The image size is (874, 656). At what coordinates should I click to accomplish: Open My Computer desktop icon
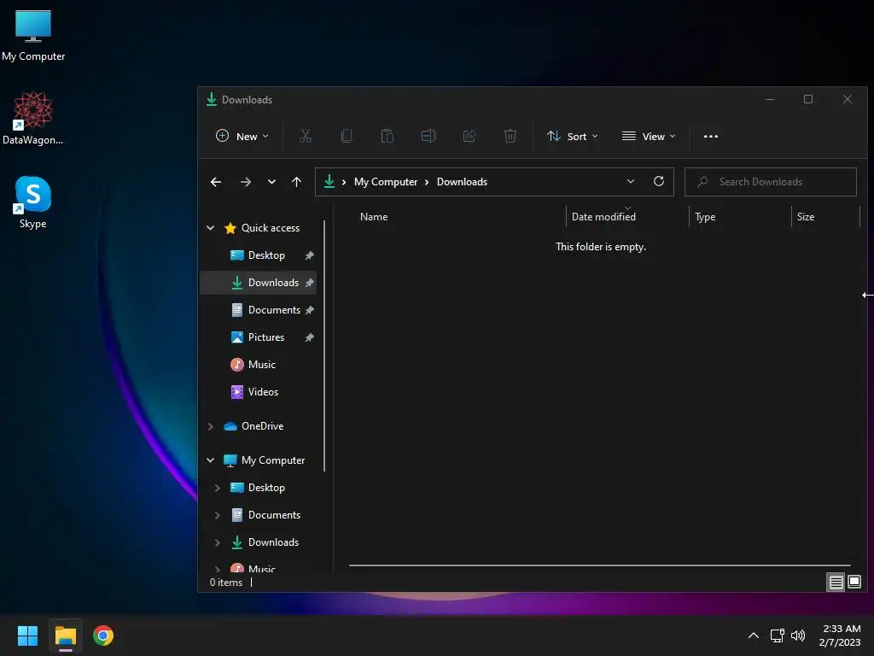pyautogui.click(x=33, y=36)
